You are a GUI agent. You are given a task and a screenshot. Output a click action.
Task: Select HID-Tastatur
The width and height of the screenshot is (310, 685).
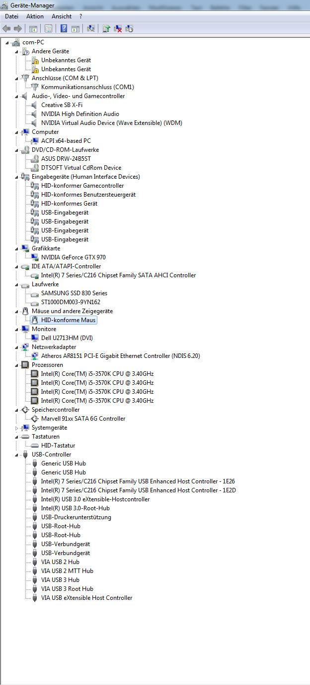(58, 446)
